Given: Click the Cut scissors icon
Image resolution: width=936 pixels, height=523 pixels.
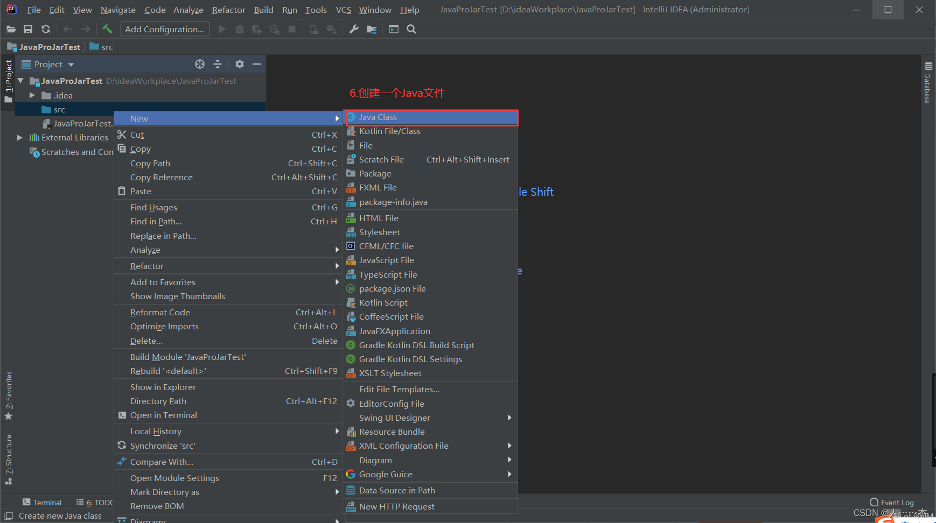Looking at the screenshot, I should (x=122, y=135).
